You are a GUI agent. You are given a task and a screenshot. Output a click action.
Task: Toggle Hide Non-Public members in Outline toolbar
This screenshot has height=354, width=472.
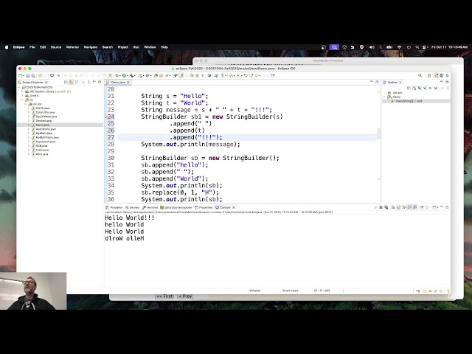pos(431,88)
